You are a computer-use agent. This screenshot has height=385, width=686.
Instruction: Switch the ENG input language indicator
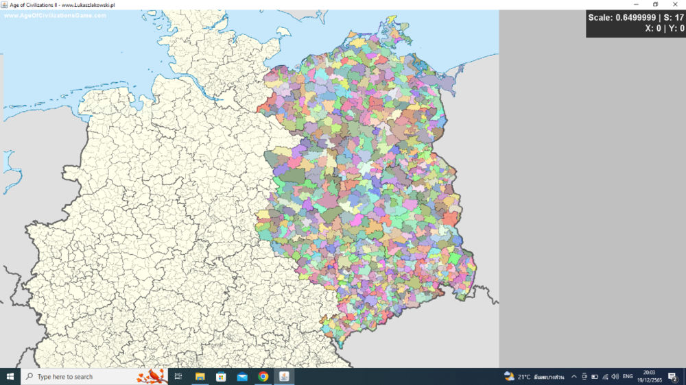628,376
